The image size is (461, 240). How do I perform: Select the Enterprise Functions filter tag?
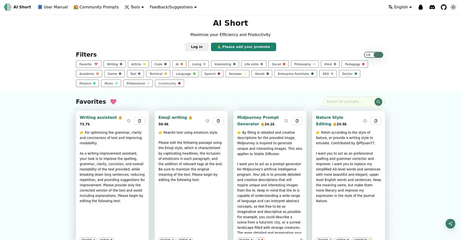tap(296, 74)
